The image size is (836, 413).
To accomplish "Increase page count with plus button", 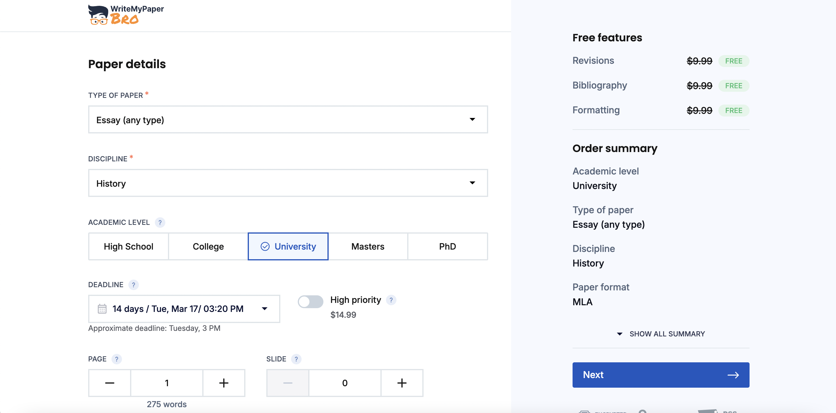I will tap(224, 383).
